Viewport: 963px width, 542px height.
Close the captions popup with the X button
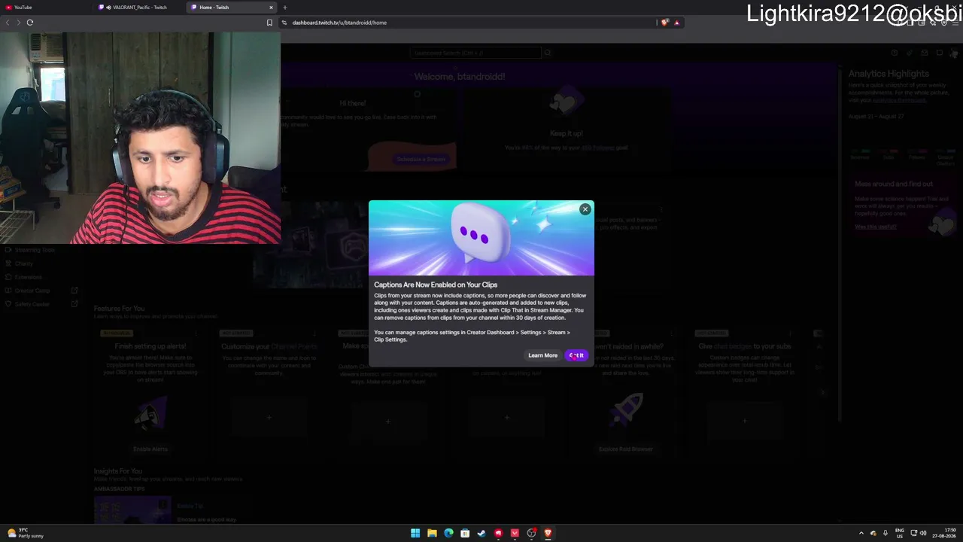point(585,209)
